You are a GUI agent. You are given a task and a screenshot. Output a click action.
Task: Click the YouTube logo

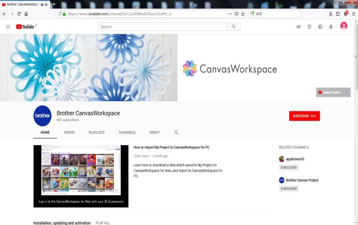(26, 26)
